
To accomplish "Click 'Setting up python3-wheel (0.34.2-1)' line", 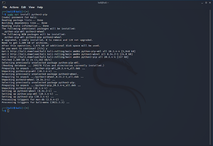I will point(29,91).
